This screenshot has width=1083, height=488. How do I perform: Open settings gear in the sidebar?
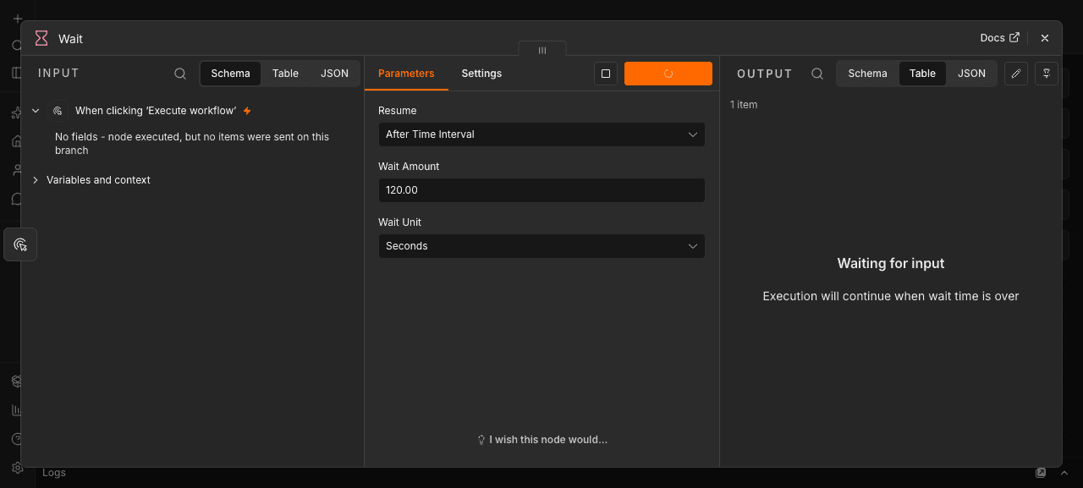17,468
